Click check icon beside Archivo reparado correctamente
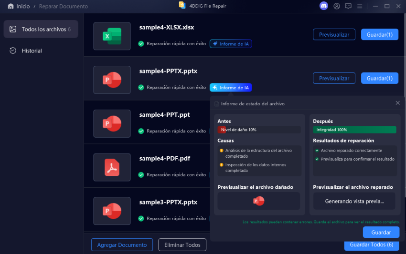 pos(317,151)
